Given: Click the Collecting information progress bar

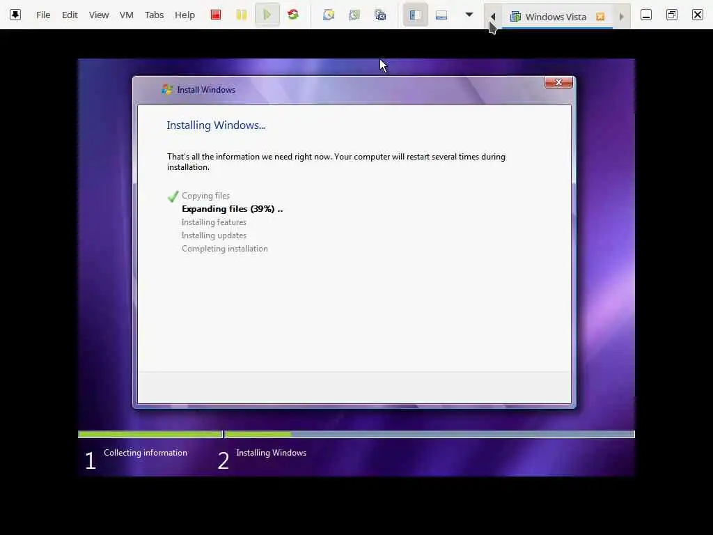Looking at the screenshot, I should point(150,435).
